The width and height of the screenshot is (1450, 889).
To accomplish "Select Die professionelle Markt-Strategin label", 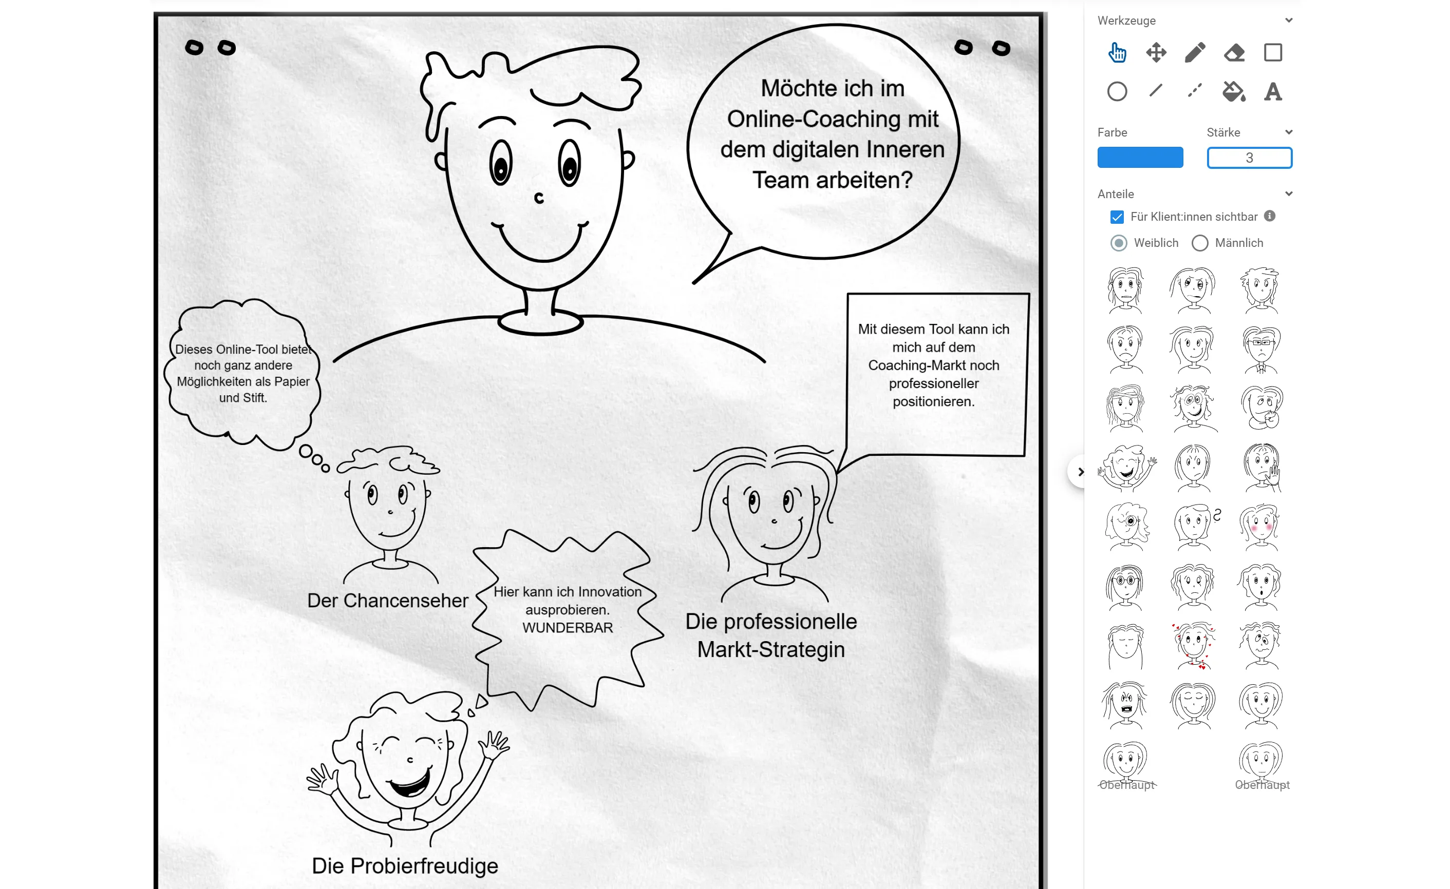I will (x=771, y=635).
